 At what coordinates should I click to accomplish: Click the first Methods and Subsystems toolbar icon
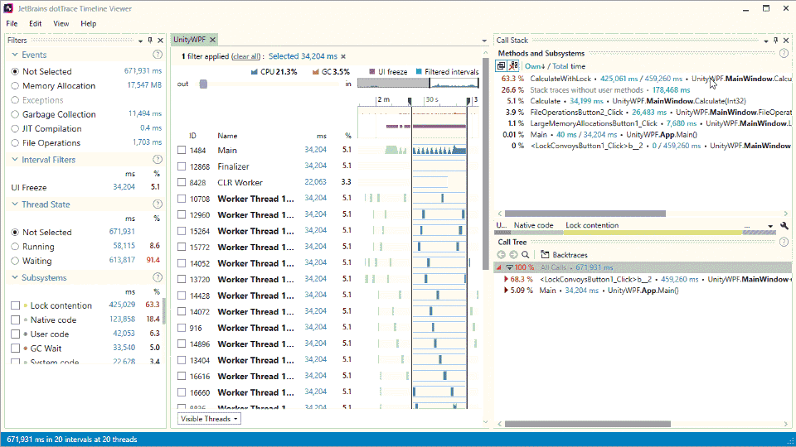(x=502, y=66)
